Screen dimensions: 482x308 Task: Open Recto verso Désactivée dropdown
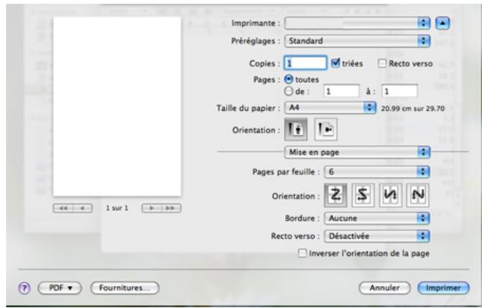pos(377,236)
